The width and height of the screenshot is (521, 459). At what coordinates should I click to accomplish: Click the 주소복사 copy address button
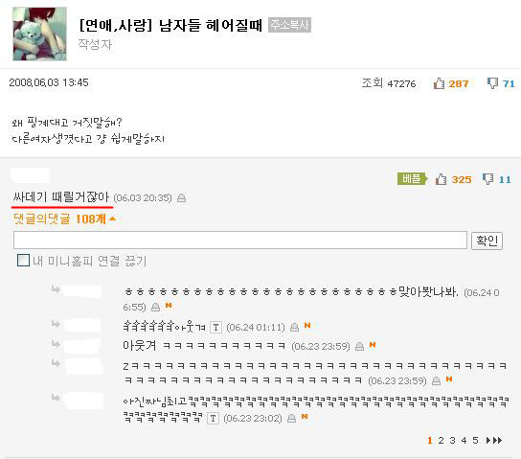click(x=289, y=25)
